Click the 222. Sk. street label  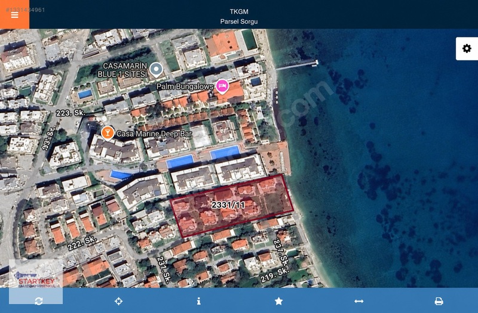pyautogui.click(x=82, y=243)
